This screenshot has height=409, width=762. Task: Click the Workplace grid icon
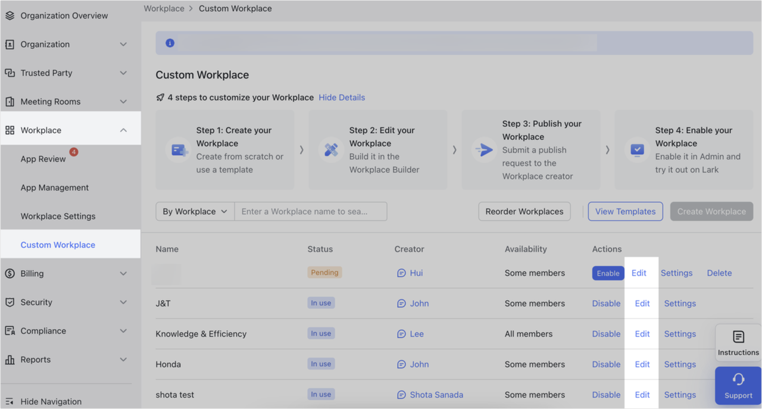click(x=10, y=130)
